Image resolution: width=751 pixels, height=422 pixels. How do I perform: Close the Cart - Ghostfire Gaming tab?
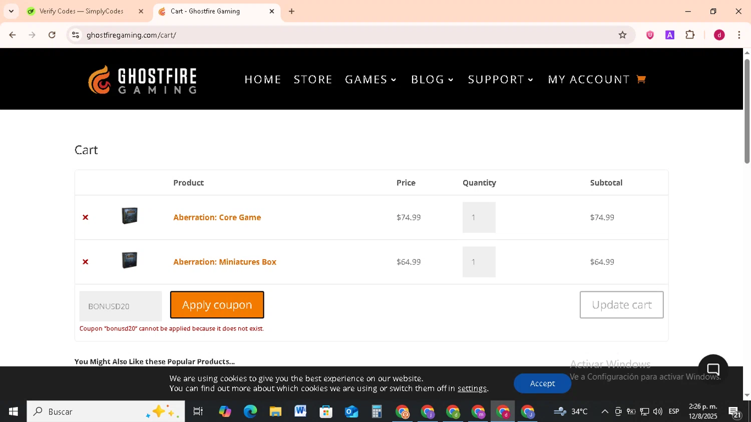[x=272, y=11]
